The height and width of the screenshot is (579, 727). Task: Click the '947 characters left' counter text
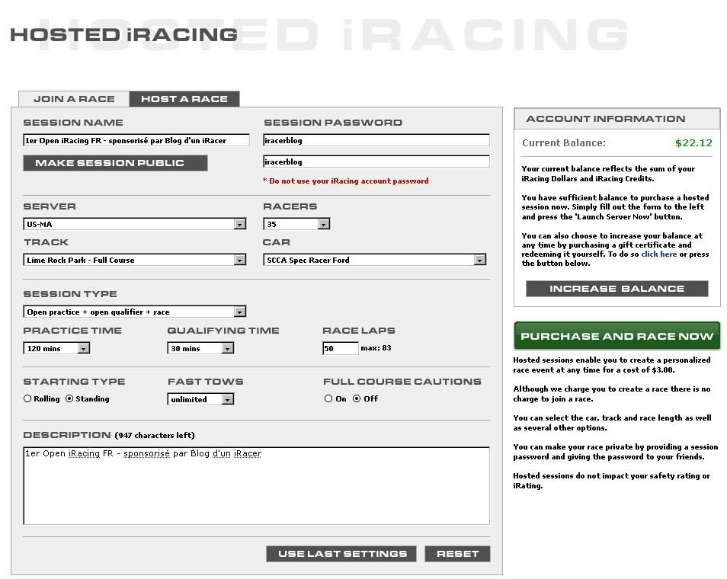pyautogui.click(x=155, y=436)
